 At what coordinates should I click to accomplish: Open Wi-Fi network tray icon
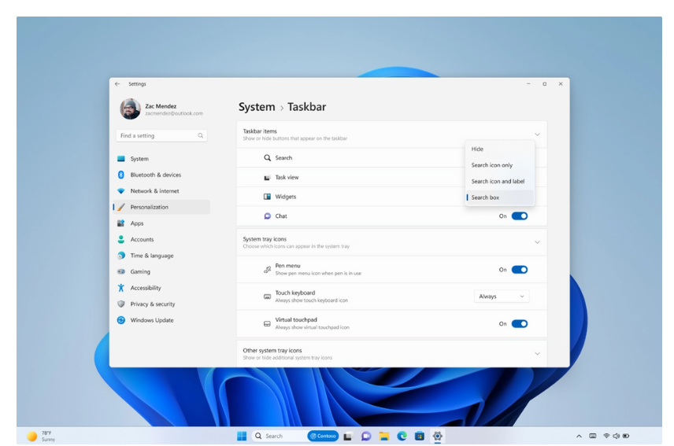(606, 436)
